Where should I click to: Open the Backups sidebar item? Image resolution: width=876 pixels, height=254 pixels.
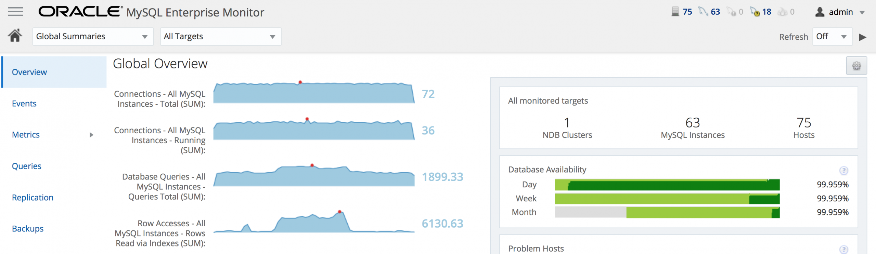pos(28,229)
